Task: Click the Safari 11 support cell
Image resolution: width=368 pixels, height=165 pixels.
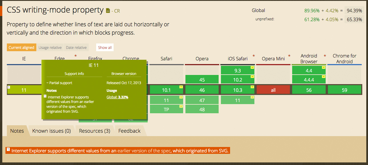Action: 166,100
